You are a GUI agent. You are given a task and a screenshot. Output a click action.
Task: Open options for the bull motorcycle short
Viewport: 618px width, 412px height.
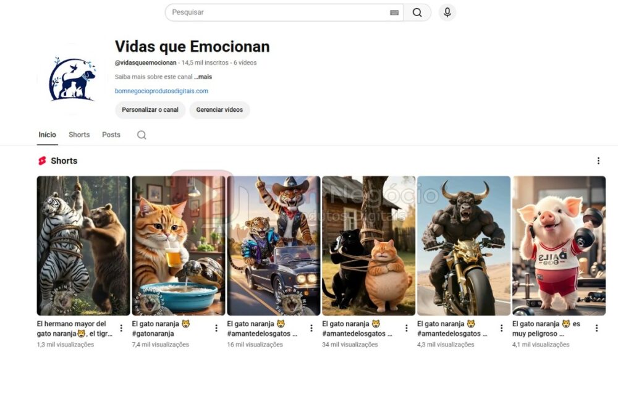(502, 327)
